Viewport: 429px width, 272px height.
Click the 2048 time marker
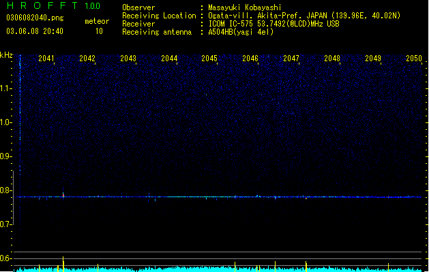(x=332, y=58)
